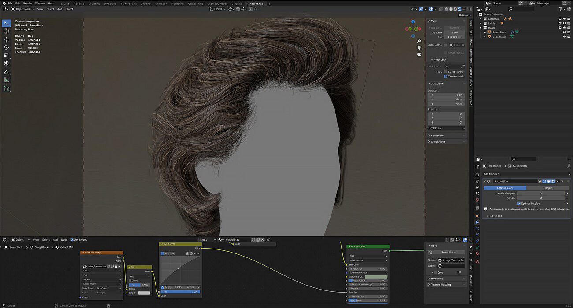Screen dimensions: 573x308
Task: Open the Modifier properties wrench tab
Action: [477, 222]
